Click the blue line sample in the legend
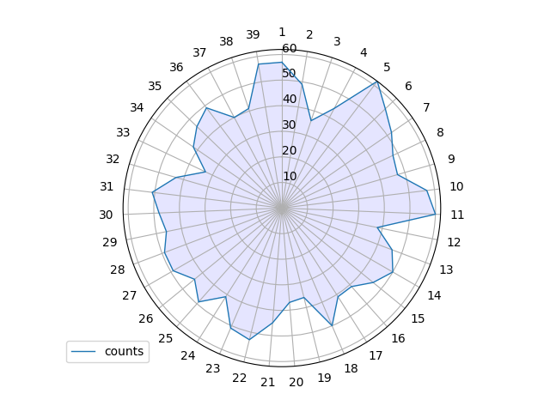Image resolution: width=550 pixels, height=412 pixels. [83, 351]
